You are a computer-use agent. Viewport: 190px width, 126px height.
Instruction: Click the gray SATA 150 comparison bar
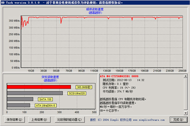pyautogui.click(x=20, y=99)
